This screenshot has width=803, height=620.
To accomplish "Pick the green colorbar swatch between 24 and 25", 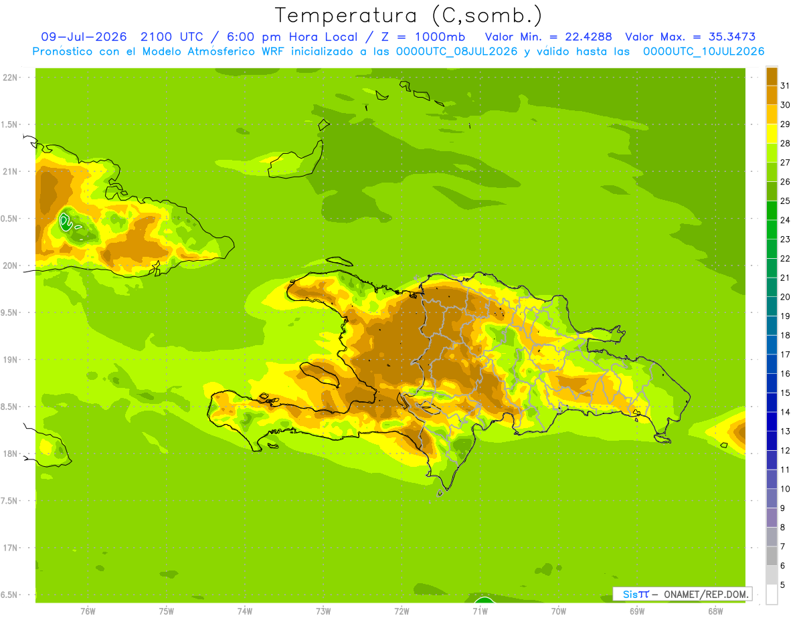I will 772,210.
